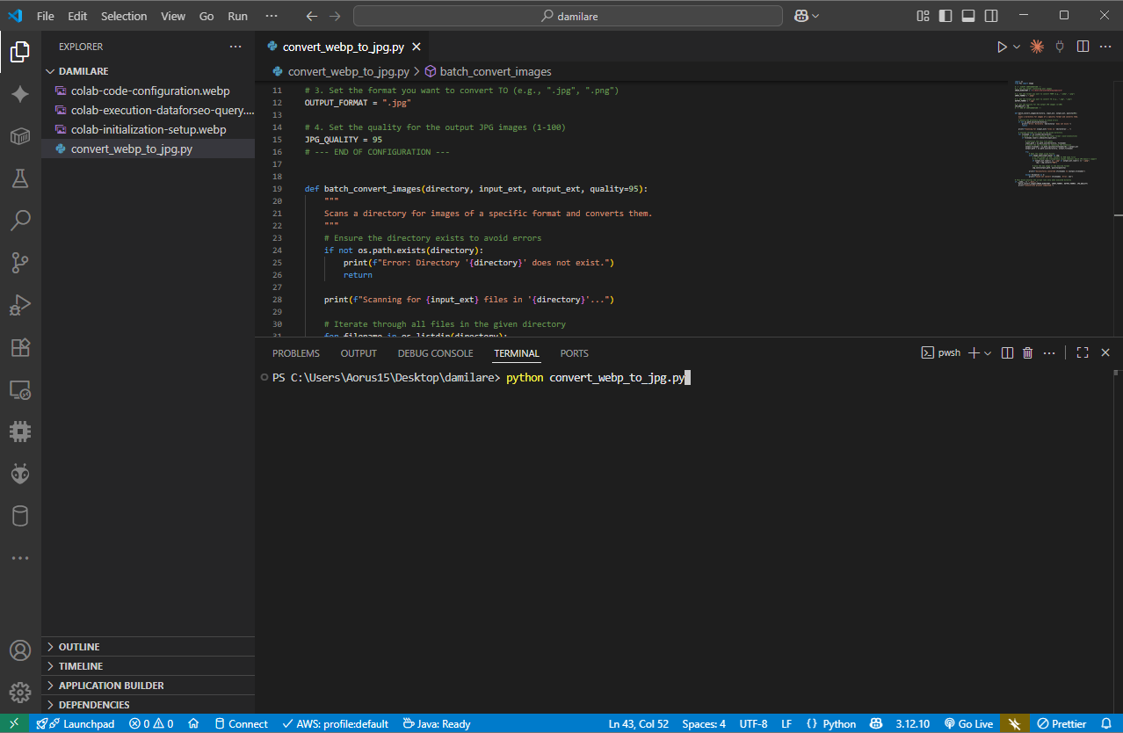
Task: Open the Testing flask icon
Action: 19,178
